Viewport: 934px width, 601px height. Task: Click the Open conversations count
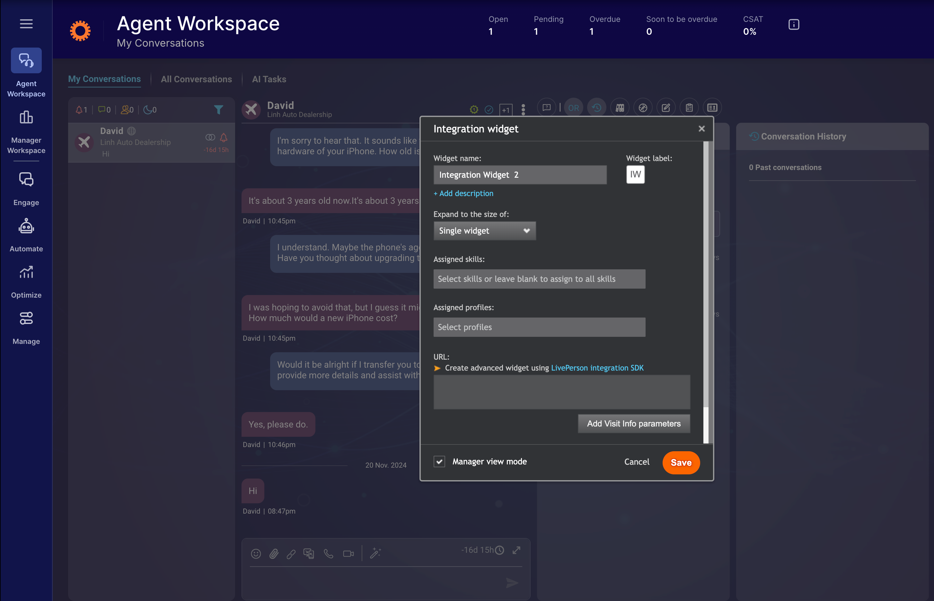[498, 25]
